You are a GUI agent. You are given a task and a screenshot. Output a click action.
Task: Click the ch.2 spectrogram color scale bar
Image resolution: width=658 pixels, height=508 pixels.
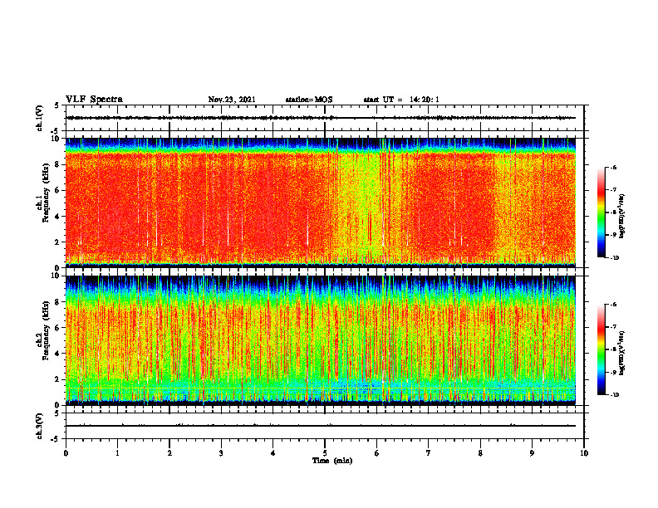pyautogui.click(x=601, y=349)
